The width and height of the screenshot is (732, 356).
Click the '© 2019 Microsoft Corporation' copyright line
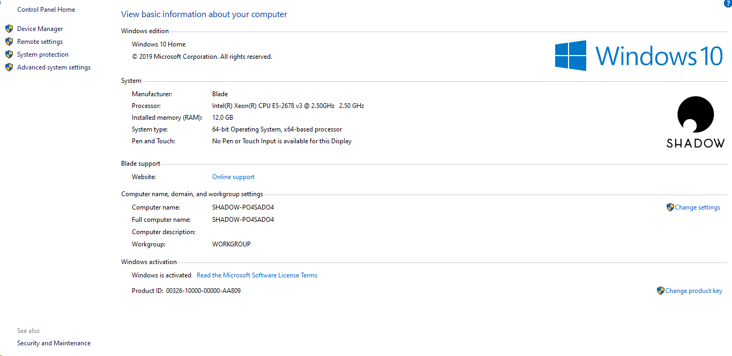(x=202, y=57)
